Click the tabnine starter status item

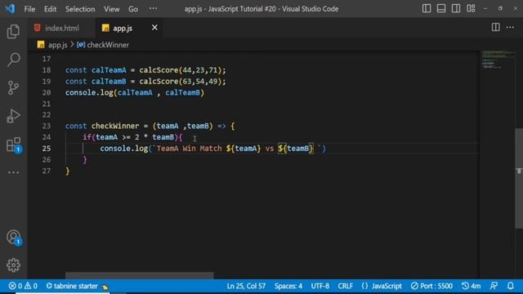coord(76,286)
